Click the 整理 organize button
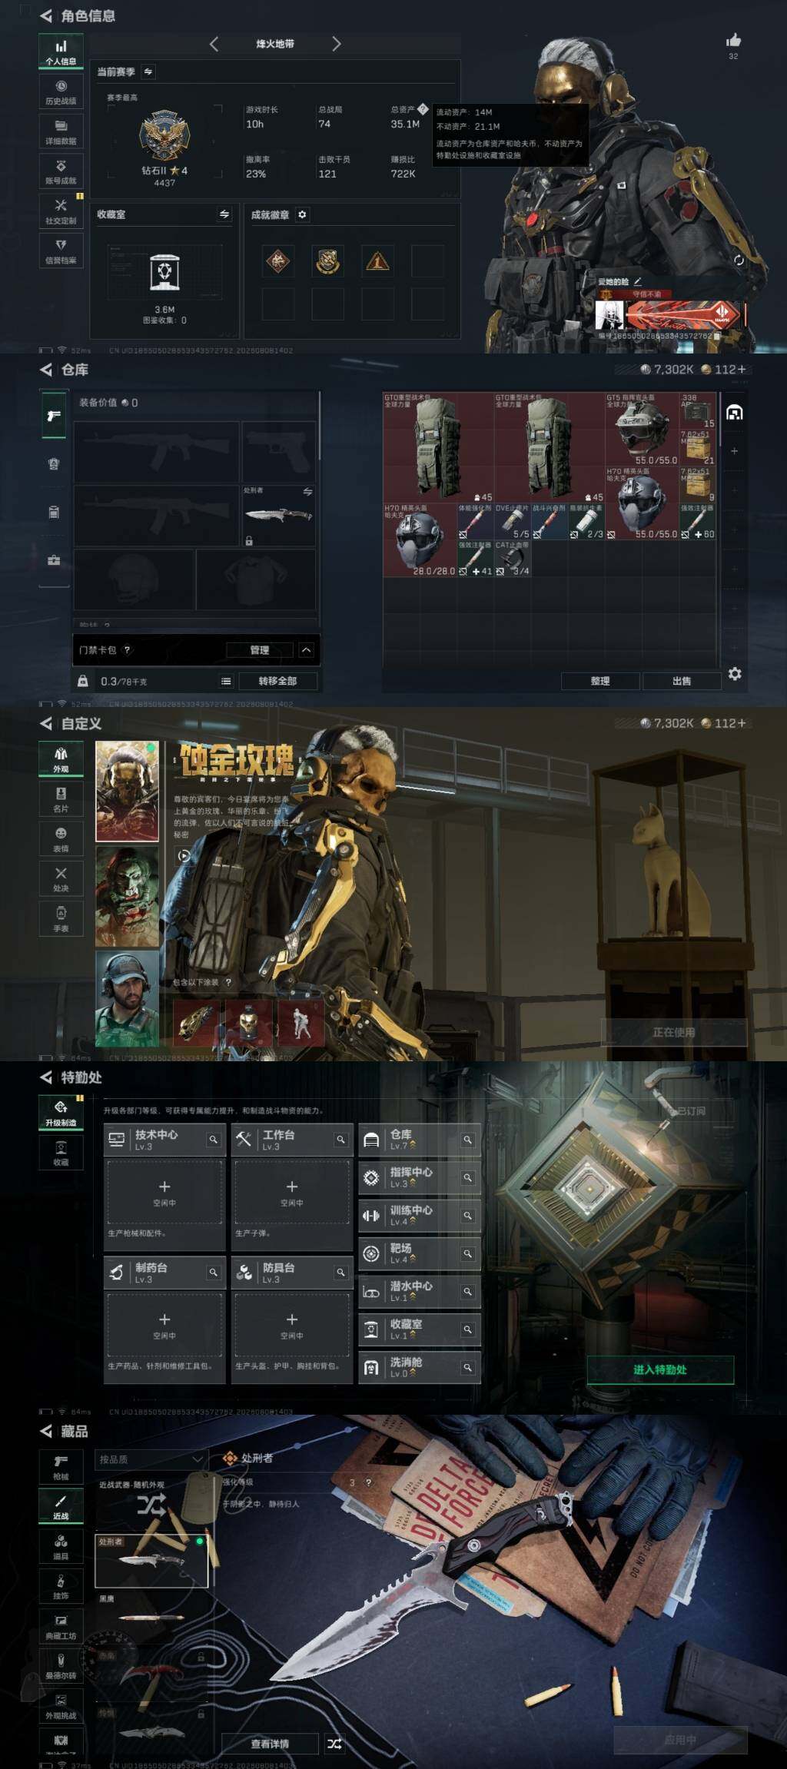Image resolution: width=787 pixels, height=1769 pixels. [x=600, y=681]
